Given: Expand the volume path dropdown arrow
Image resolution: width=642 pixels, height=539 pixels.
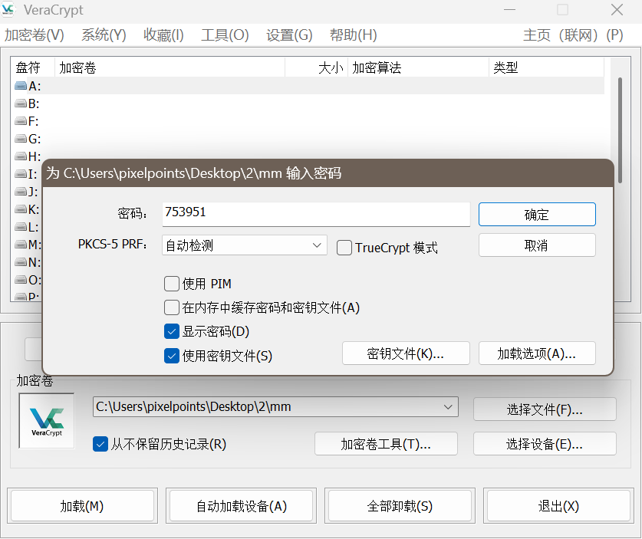Looking at the screenshot, I should 448,407.
